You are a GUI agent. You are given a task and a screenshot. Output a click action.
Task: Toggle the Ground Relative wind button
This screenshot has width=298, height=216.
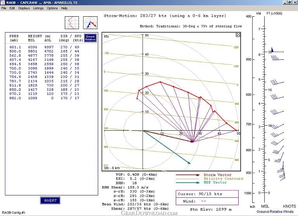point(90,38)
